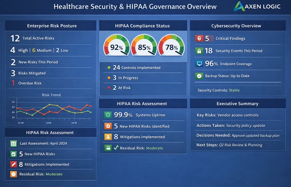
Task: Click the Last Assessment calendar icon
Action: point(14,143)
